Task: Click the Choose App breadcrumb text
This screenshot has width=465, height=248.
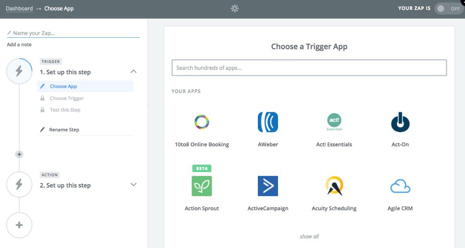Action: coord(59,9)
